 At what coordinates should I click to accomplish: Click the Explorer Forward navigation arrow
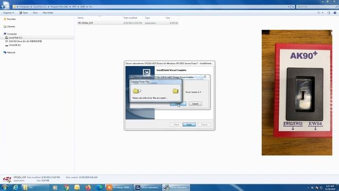tap(7, 7)
